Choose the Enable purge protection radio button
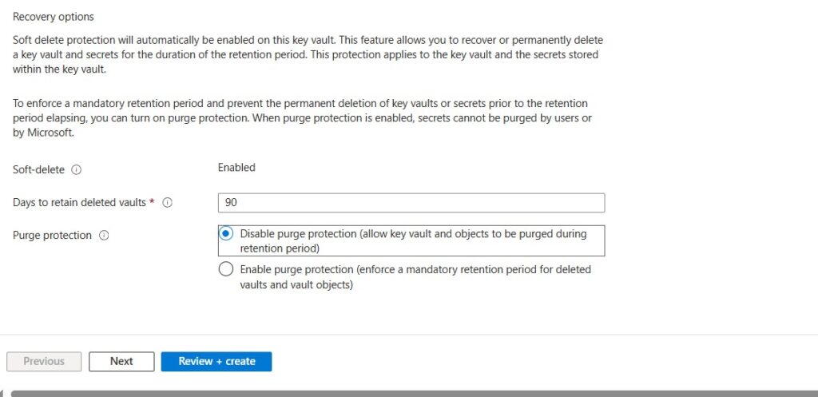Viewport: 818px width, 397px height. point(226,269)
